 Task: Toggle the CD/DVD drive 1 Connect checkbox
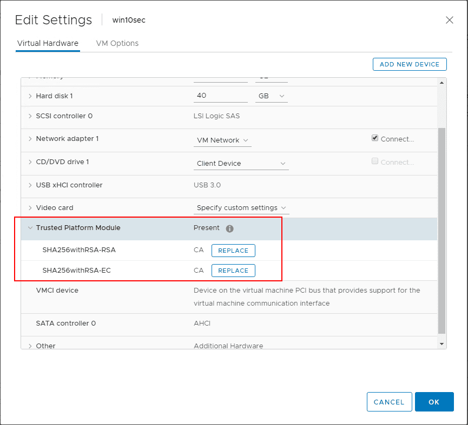pyautogui.click(x=375, y=161)
